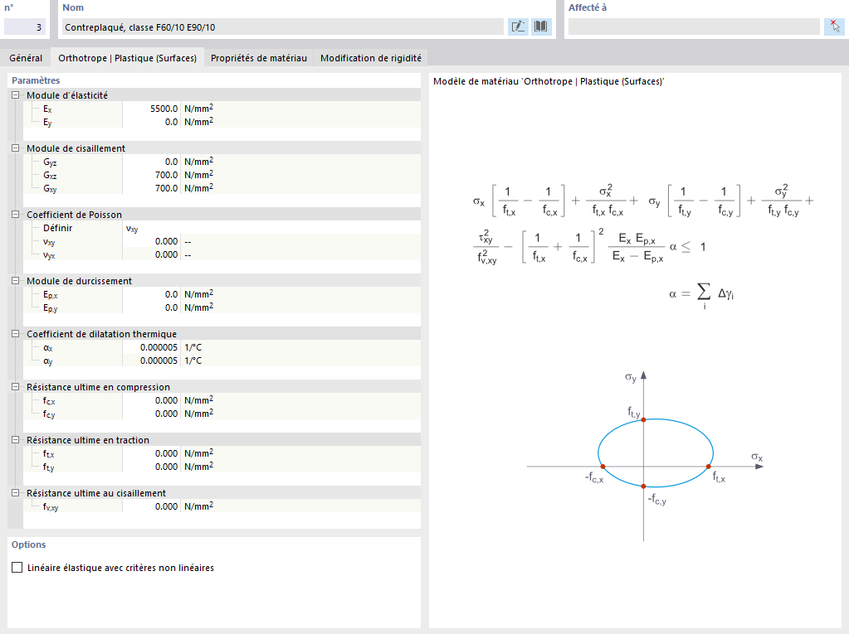Collapse the Module de cisaillement group
Screen dimensions: 849x634
(x=16, y=148)
